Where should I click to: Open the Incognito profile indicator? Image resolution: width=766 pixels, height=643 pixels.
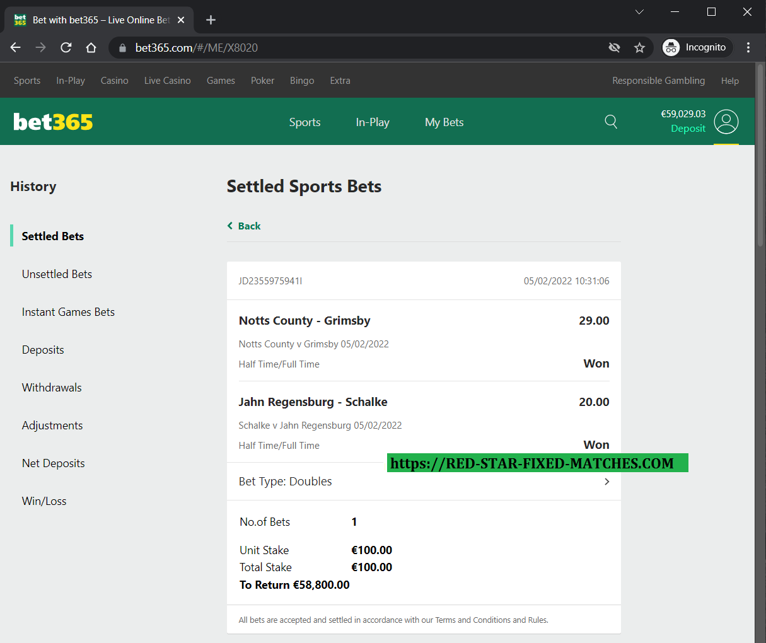(x=697, y=48)
